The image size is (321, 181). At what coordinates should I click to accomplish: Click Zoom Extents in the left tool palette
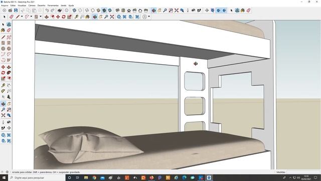pyautogui.click(x=3, y=115)
